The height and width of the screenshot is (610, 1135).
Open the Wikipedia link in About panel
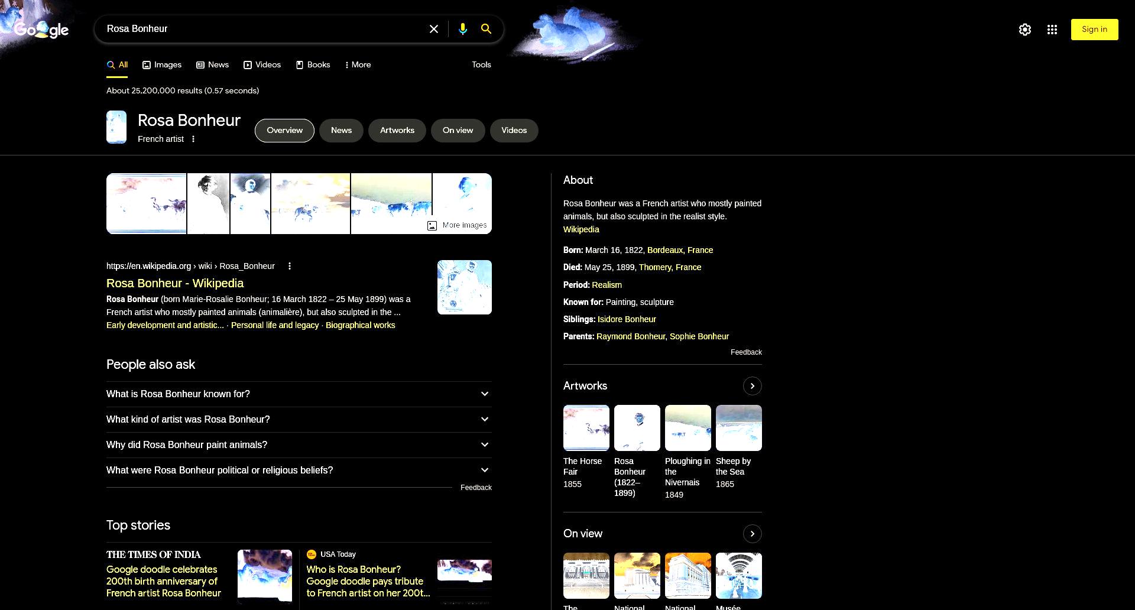click(581, 230)
